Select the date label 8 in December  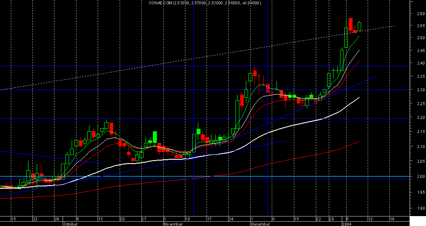click(273, 219)
